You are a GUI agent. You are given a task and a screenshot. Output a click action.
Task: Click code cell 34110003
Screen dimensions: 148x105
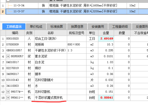coord(15,86)
